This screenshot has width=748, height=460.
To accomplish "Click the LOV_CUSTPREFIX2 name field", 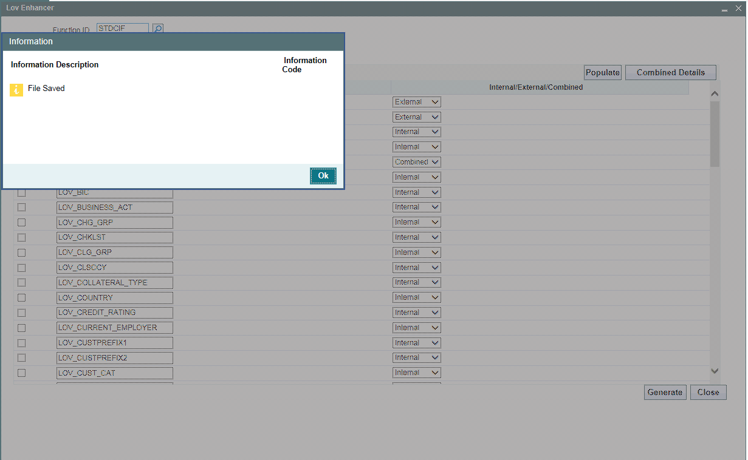I will pyautogui.click(x=115, y=357).
